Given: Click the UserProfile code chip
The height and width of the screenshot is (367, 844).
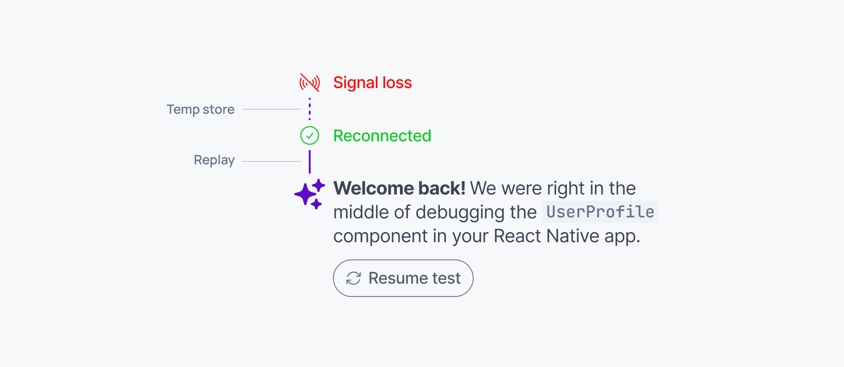Looking at the screenshot, I should coord(600,212).
